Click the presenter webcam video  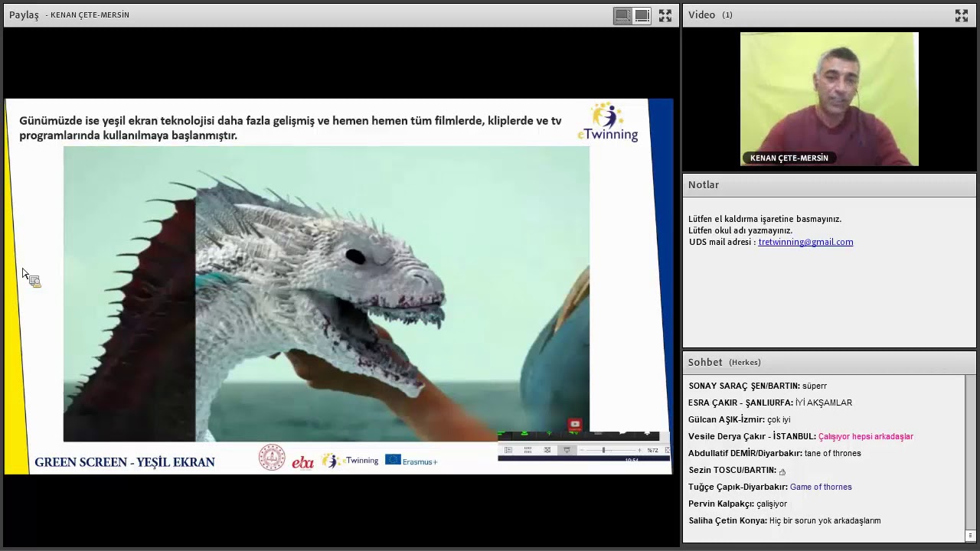coord(829,99)
